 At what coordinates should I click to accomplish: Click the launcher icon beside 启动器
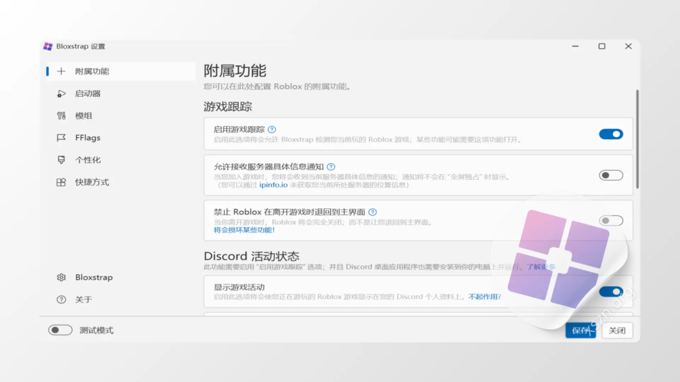(x=61, y=94)
